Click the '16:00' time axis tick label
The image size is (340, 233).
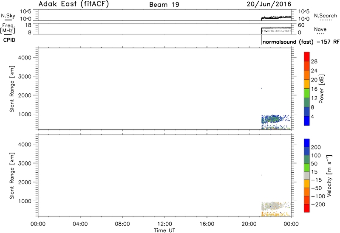click(207, 224)
